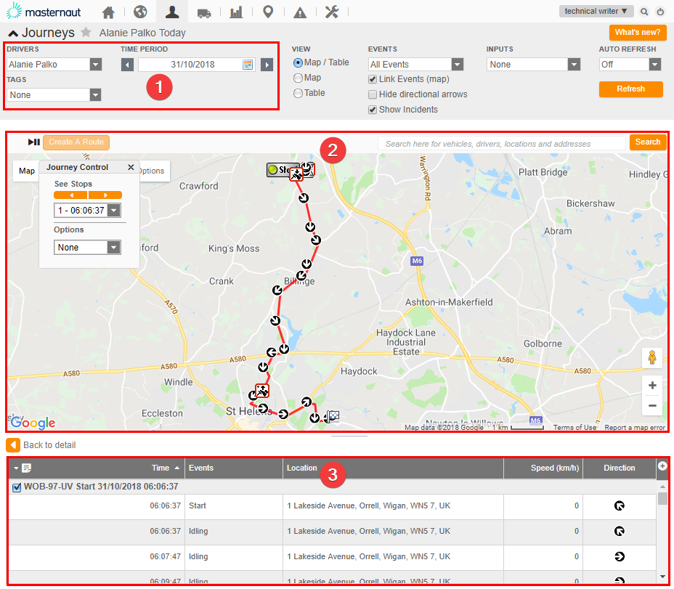The height and width of the screenshot is (589, 674).
Task: Sort table by Direction column
Action: coord(619,468)
